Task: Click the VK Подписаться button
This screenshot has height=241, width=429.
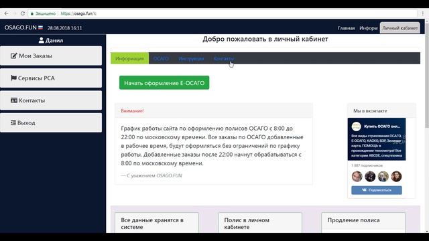Action: point(377,190)
